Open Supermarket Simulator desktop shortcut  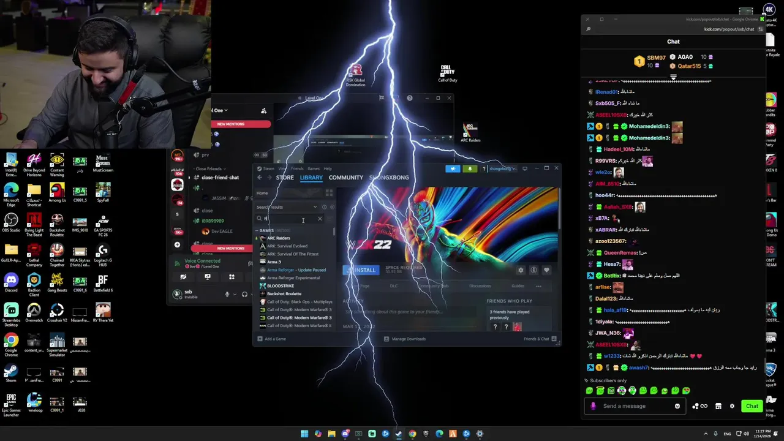click(57, 345)
